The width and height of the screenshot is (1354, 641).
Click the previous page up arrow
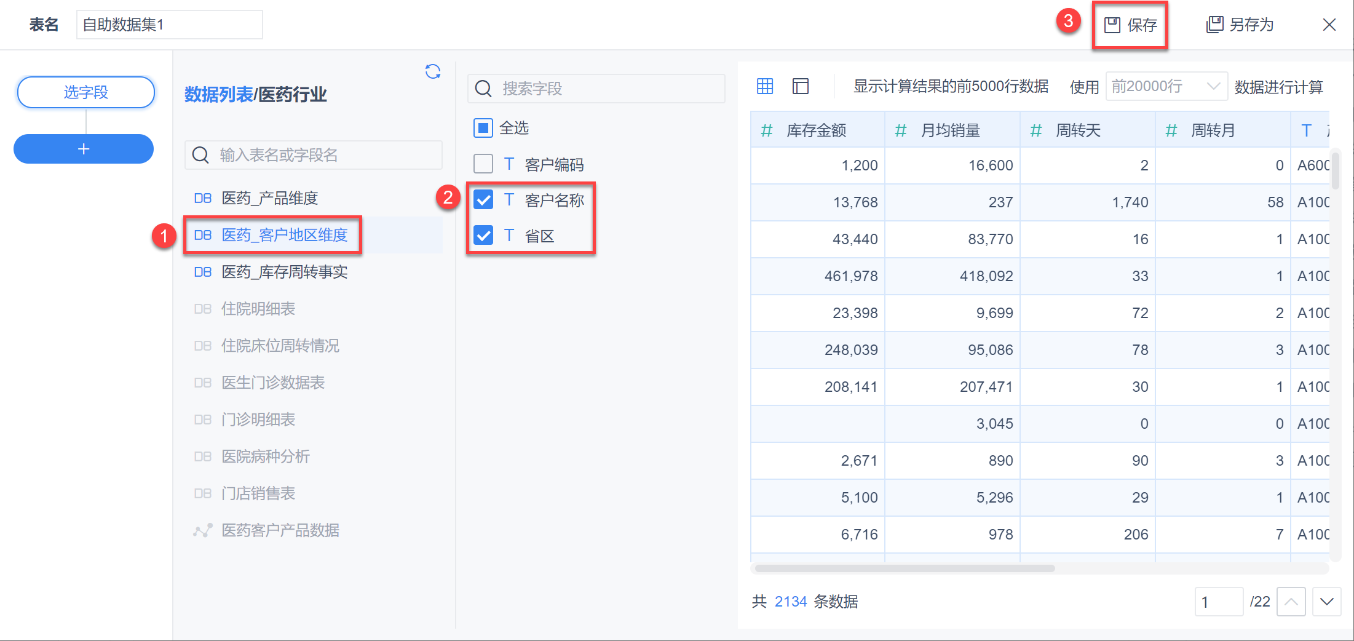click(x=1291, y=602)
